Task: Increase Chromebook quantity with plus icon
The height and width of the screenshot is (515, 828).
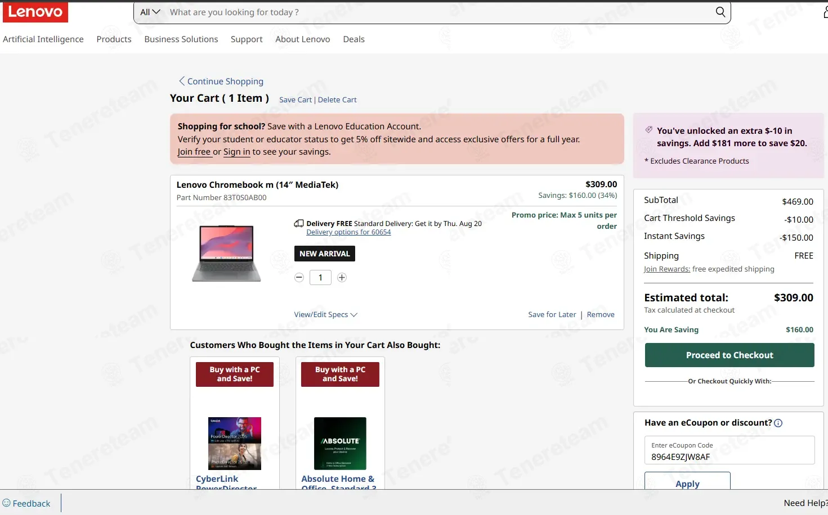Action: (x=342, y=277)
